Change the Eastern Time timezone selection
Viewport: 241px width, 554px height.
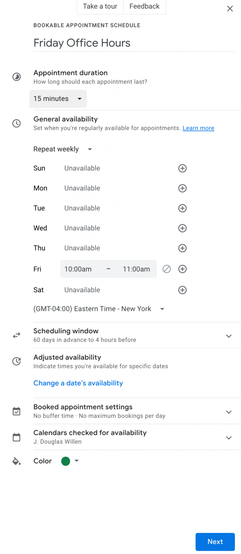tap(98, 309)
